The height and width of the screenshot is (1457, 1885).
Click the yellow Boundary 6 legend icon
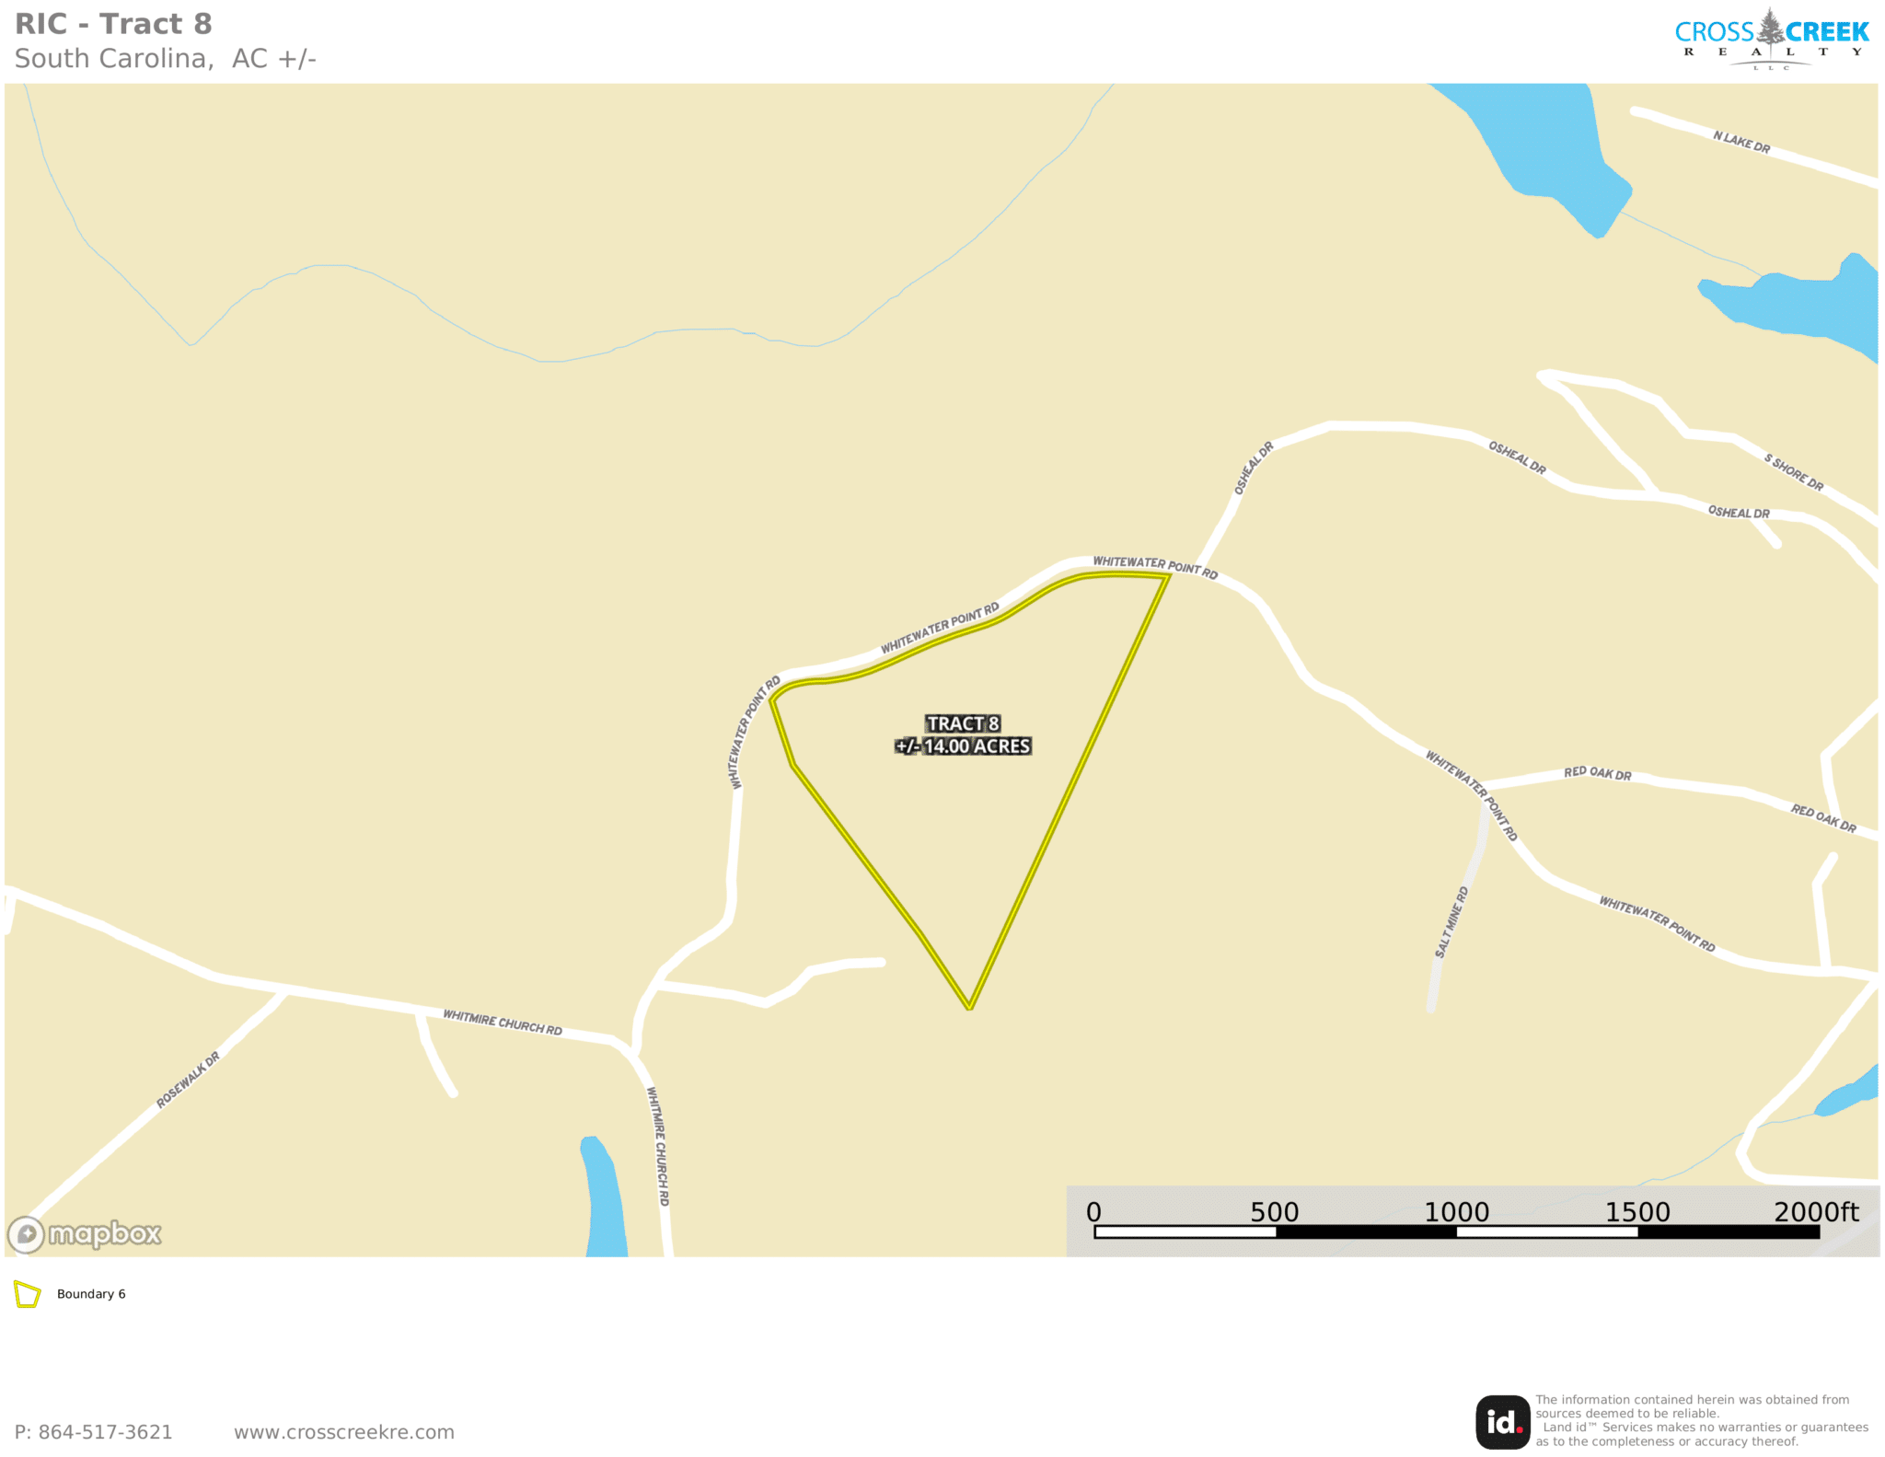click(28, 1294)
